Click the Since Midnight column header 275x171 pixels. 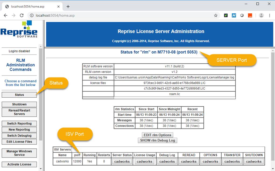pos(169,109)
